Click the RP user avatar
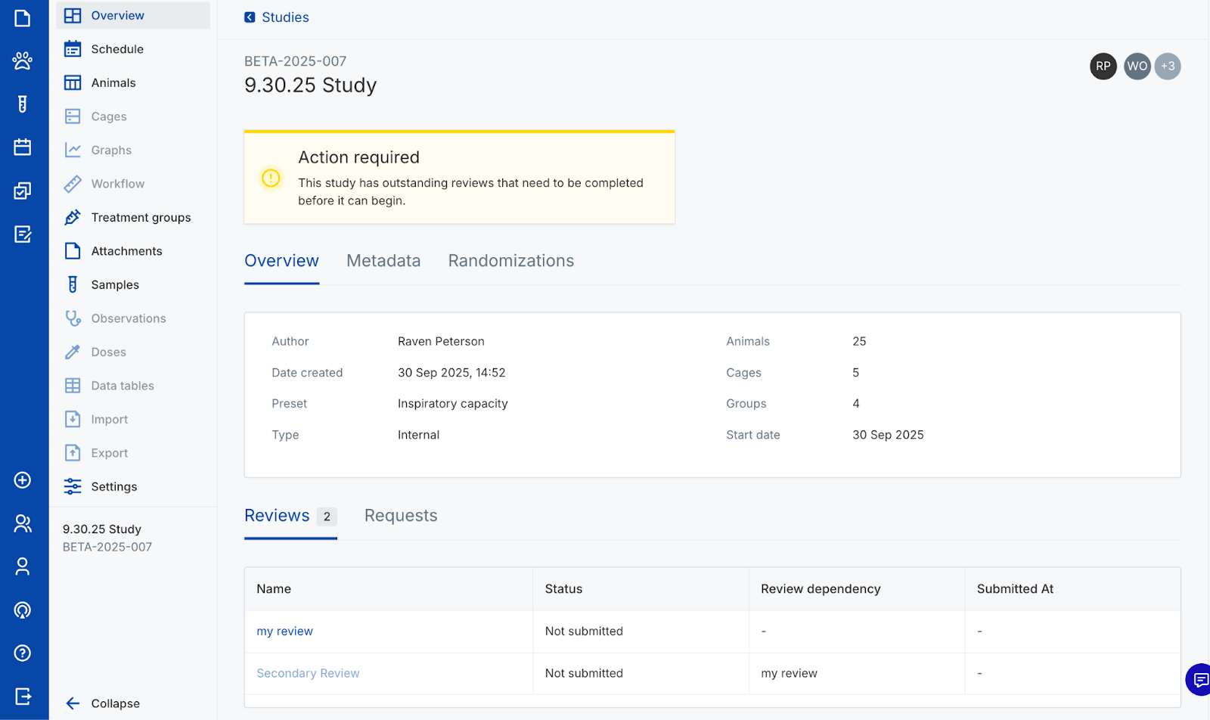Image resolution: width=1210 pixels, height=720 pixels. pos(1103,67)
